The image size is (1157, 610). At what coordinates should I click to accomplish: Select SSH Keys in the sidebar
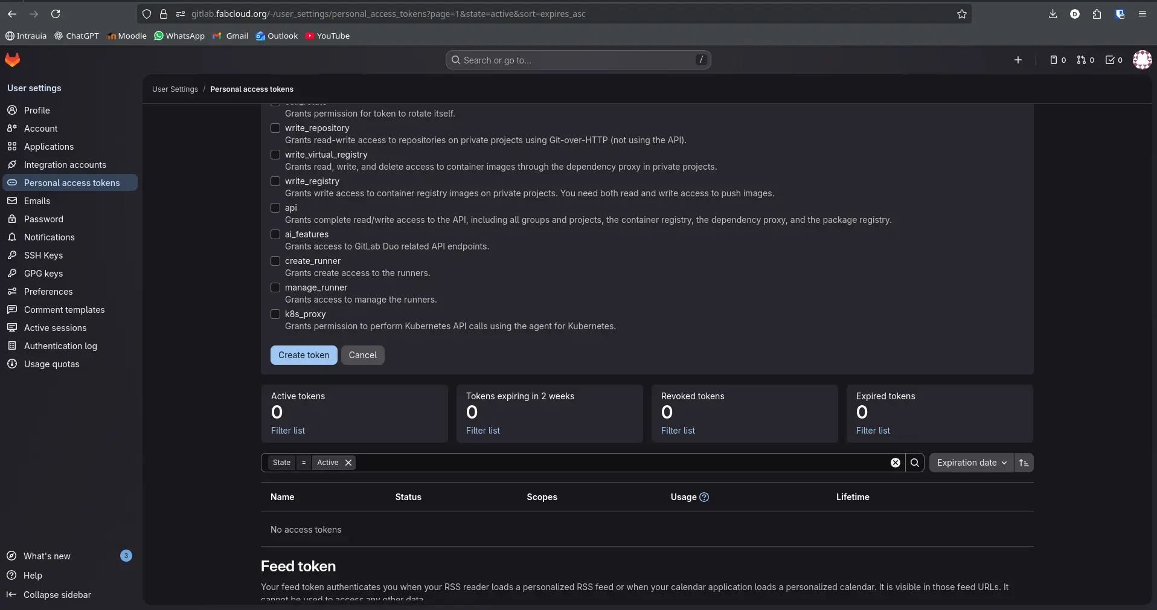click(x=43, y=255)
